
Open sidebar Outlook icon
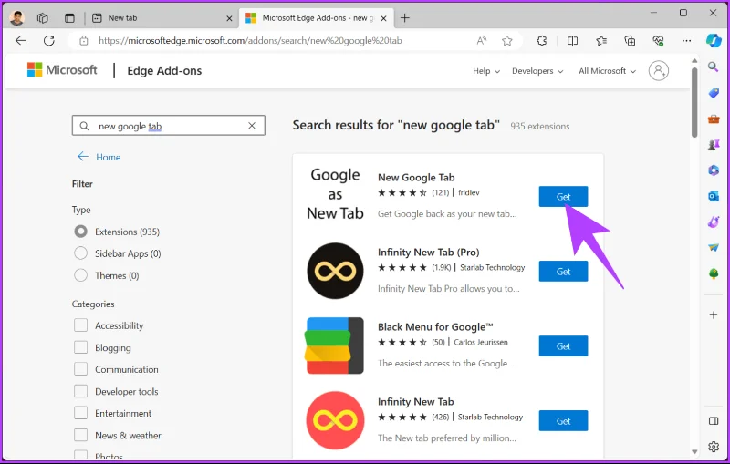pyautogui.click(x=714, y=196)
